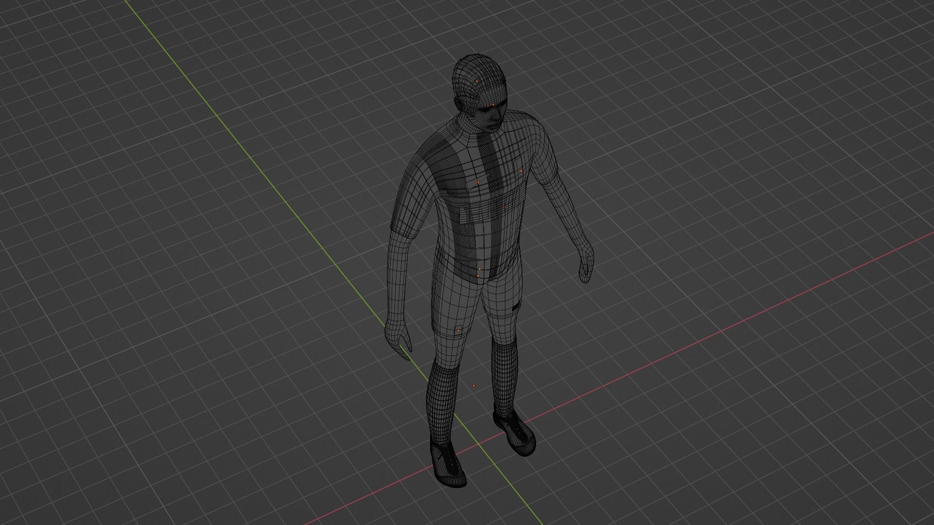Click the orange origin point on top of head
Screen dimensions: 934x525
[477, 81]
